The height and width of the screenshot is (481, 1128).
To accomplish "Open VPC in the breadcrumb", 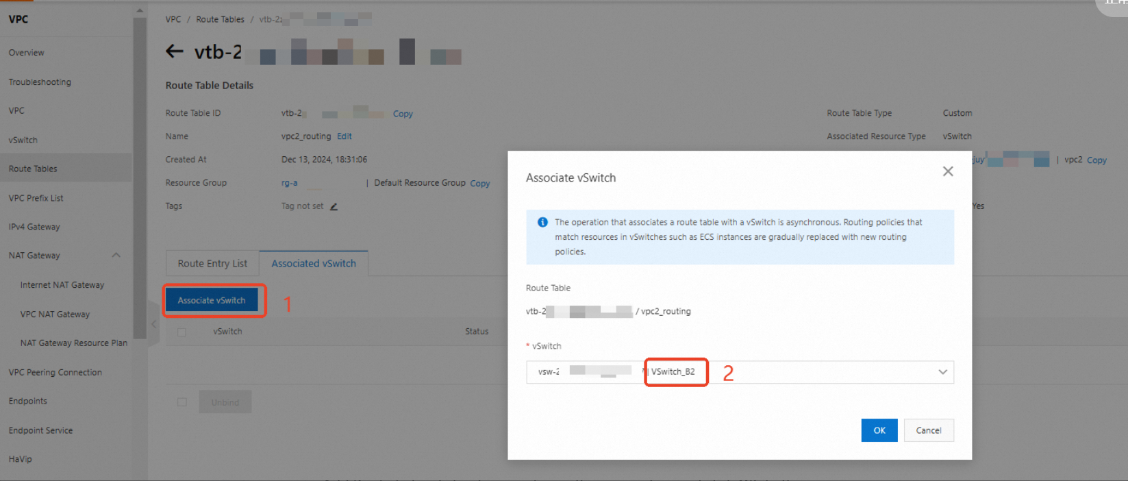I will 173,19.
